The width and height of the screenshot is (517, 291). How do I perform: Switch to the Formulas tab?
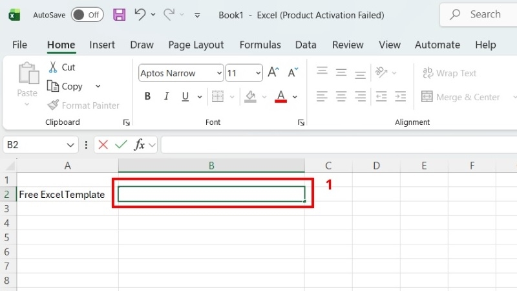click(x=260, y=45)
